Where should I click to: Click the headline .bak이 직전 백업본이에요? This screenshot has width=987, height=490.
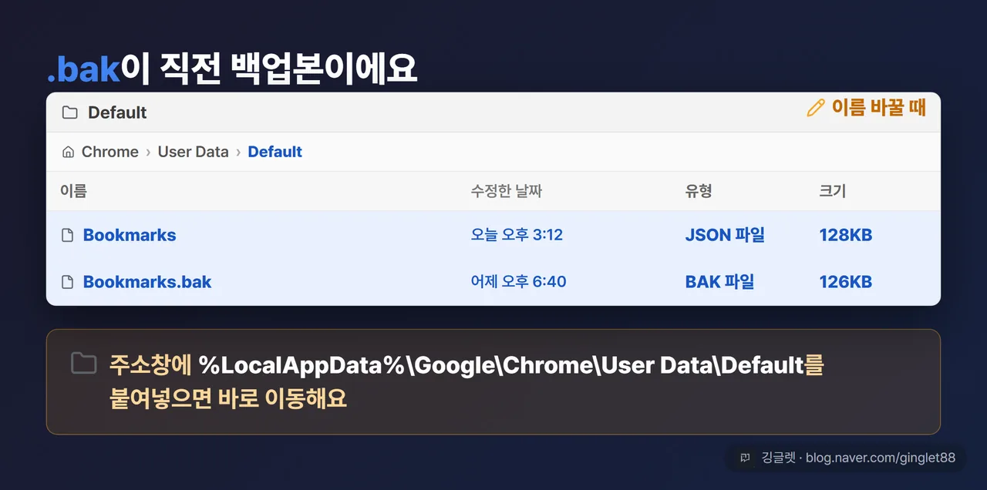point(232,69)
